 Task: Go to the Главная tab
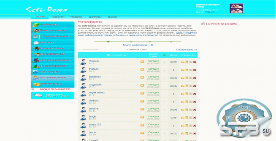40,17
